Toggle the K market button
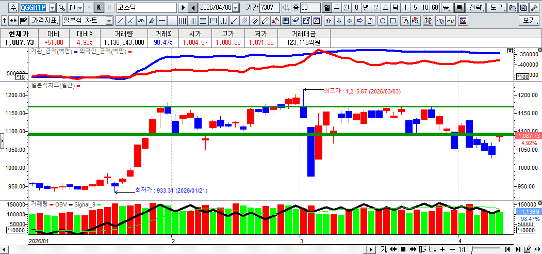The height and width of the screenshot is (254, 542). click(97, 8)
